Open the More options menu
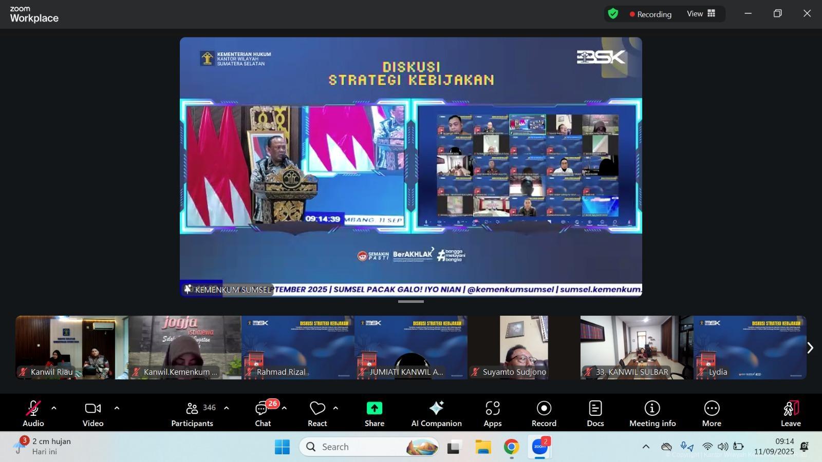The height and width of the screenshot is (462, 822). (712, 414)
